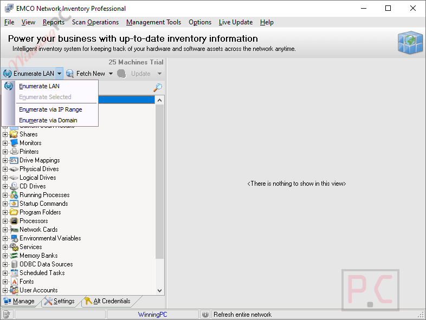The width and height of the screenshot is (426, 320).
Task: Click the Fetch New button label
Action: (x=91, y=74)
